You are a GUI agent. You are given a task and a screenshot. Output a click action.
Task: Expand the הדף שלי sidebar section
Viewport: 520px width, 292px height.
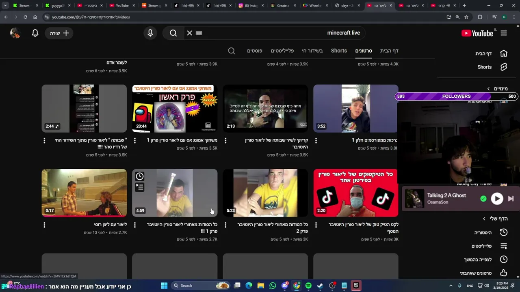click(x=495, y=219)
